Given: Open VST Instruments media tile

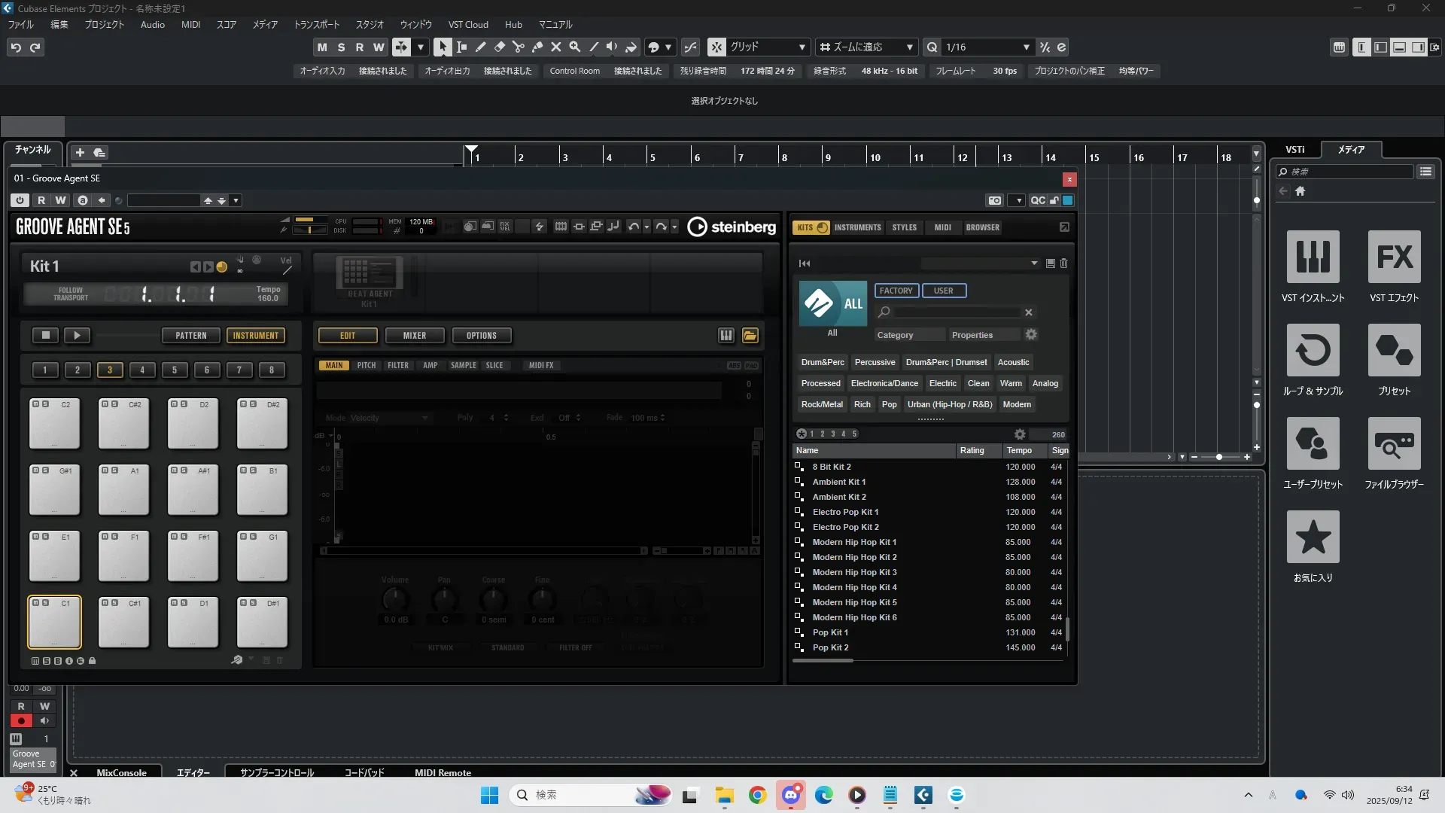Looking at the screenshot, I should (1313, 257).
